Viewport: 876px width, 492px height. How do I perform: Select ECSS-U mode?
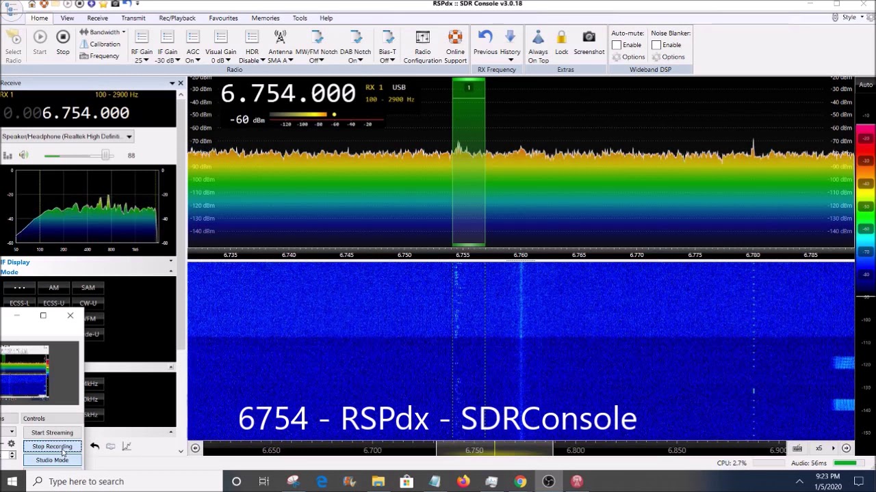tap(53, 303)
